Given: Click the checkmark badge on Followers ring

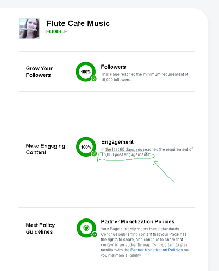Looking at the screenshot, I should pyautogui.click(x=94, y=79).
